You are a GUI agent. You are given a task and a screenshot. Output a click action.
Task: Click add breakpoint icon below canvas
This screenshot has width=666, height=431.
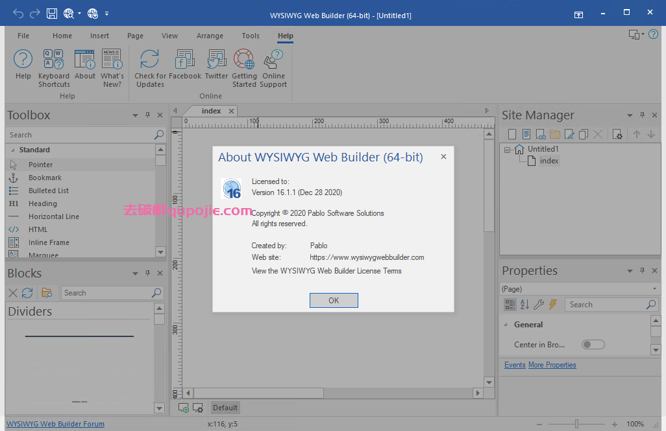184,408
